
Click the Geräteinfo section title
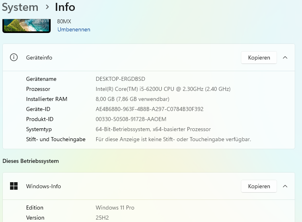39,58
